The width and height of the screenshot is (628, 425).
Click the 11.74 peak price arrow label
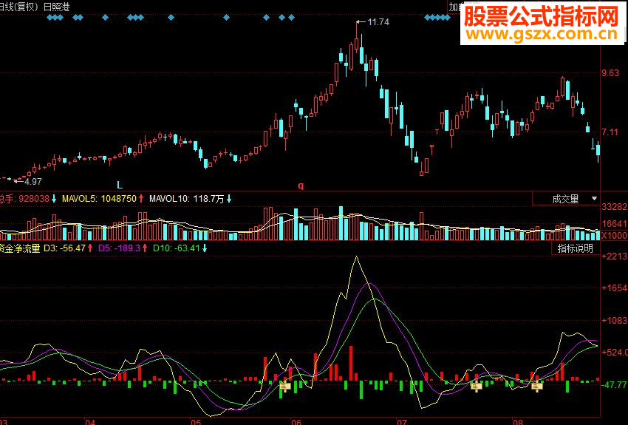[x=373, y=22]
